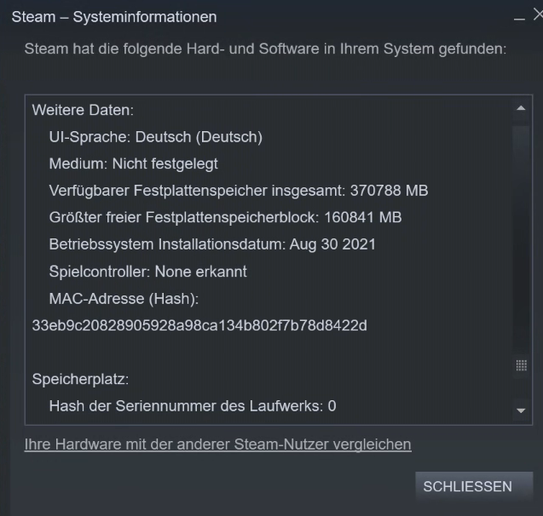Select the 'Medium: Nicht festgelegt' line
The image size is (543, 516).
(x=133, y=163)
